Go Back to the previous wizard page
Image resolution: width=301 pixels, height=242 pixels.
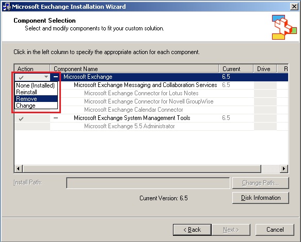pos(192,230)
